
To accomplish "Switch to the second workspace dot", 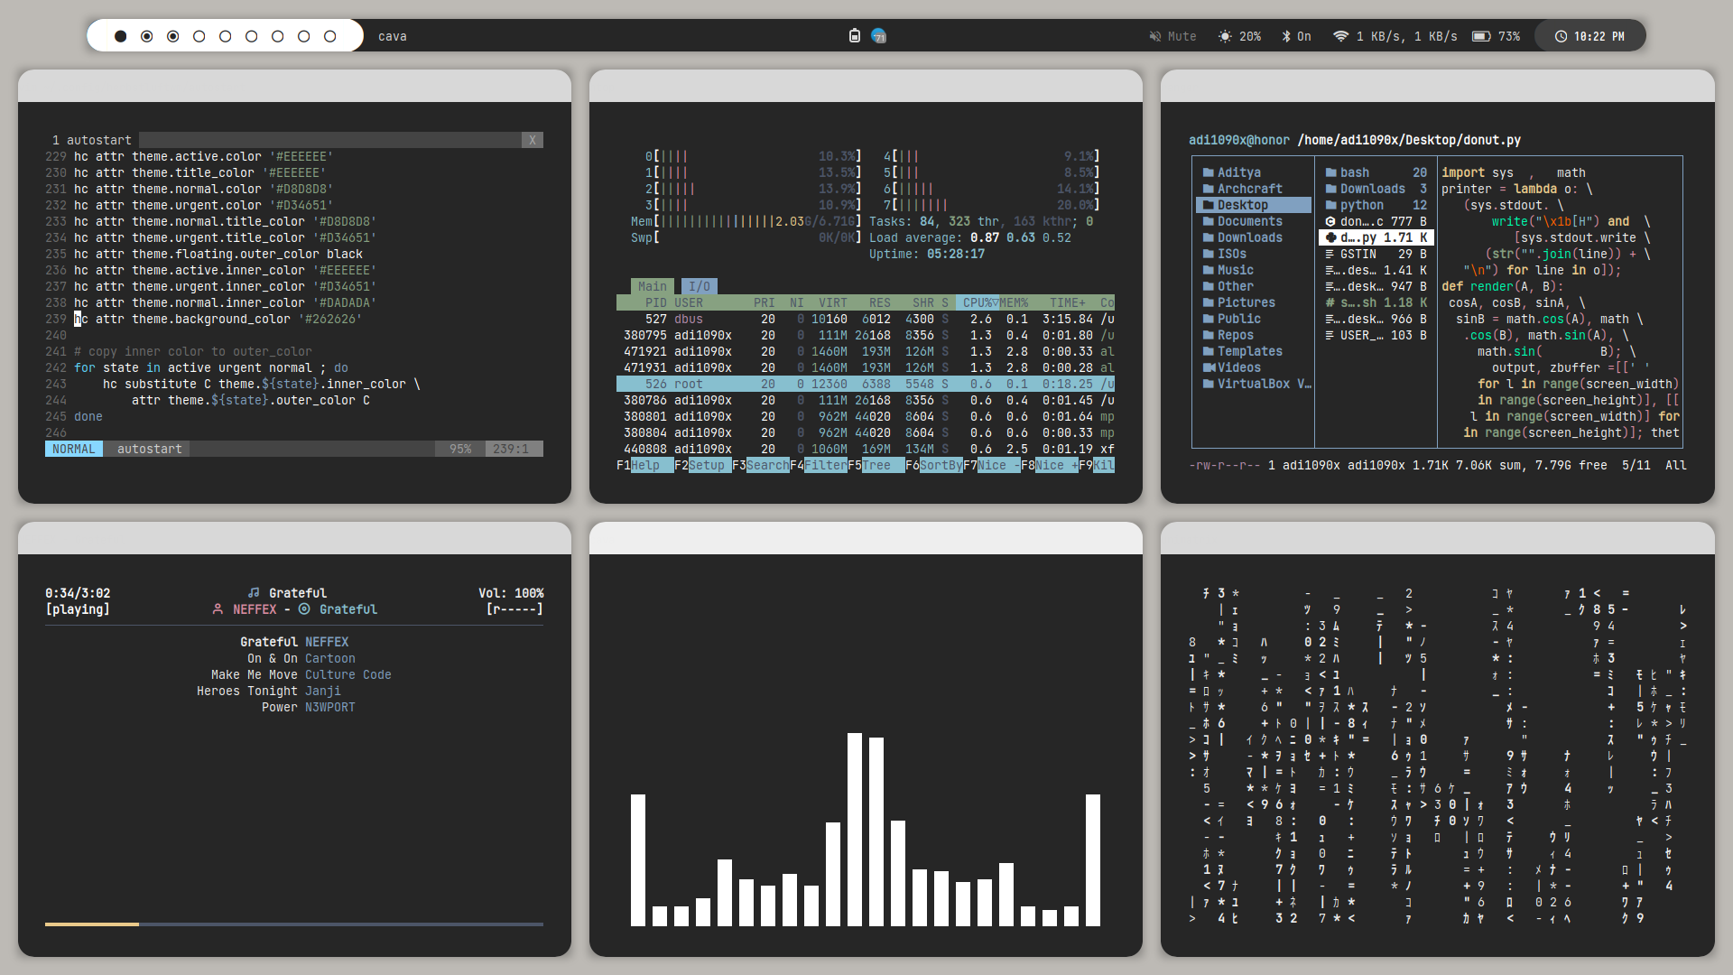I will 146,36.
